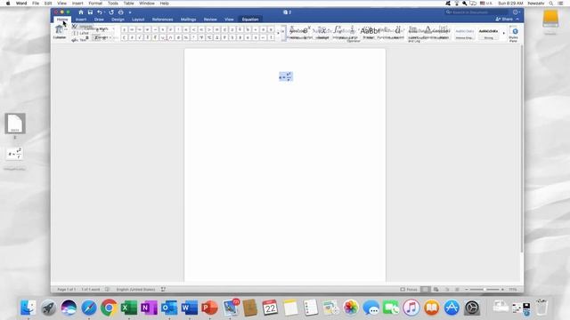Viewport: 570px width, 320px height.
Task: Open App Store from the dock
Action: click(x=452, y=308)
